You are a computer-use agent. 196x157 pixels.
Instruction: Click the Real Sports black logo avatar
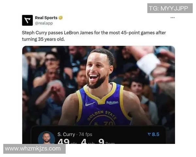(27, 20)
